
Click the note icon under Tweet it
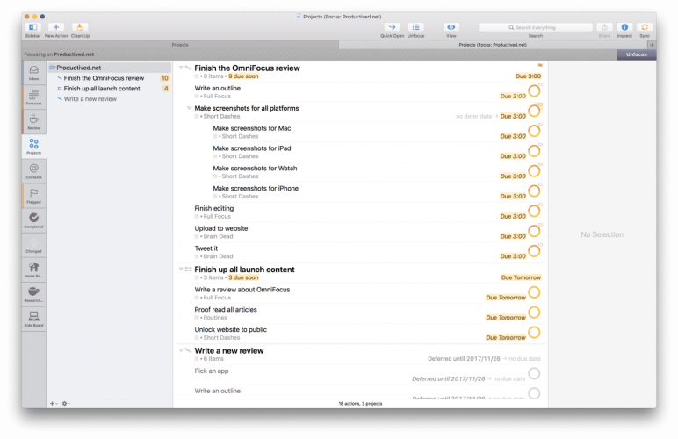(x=197, y=256)
